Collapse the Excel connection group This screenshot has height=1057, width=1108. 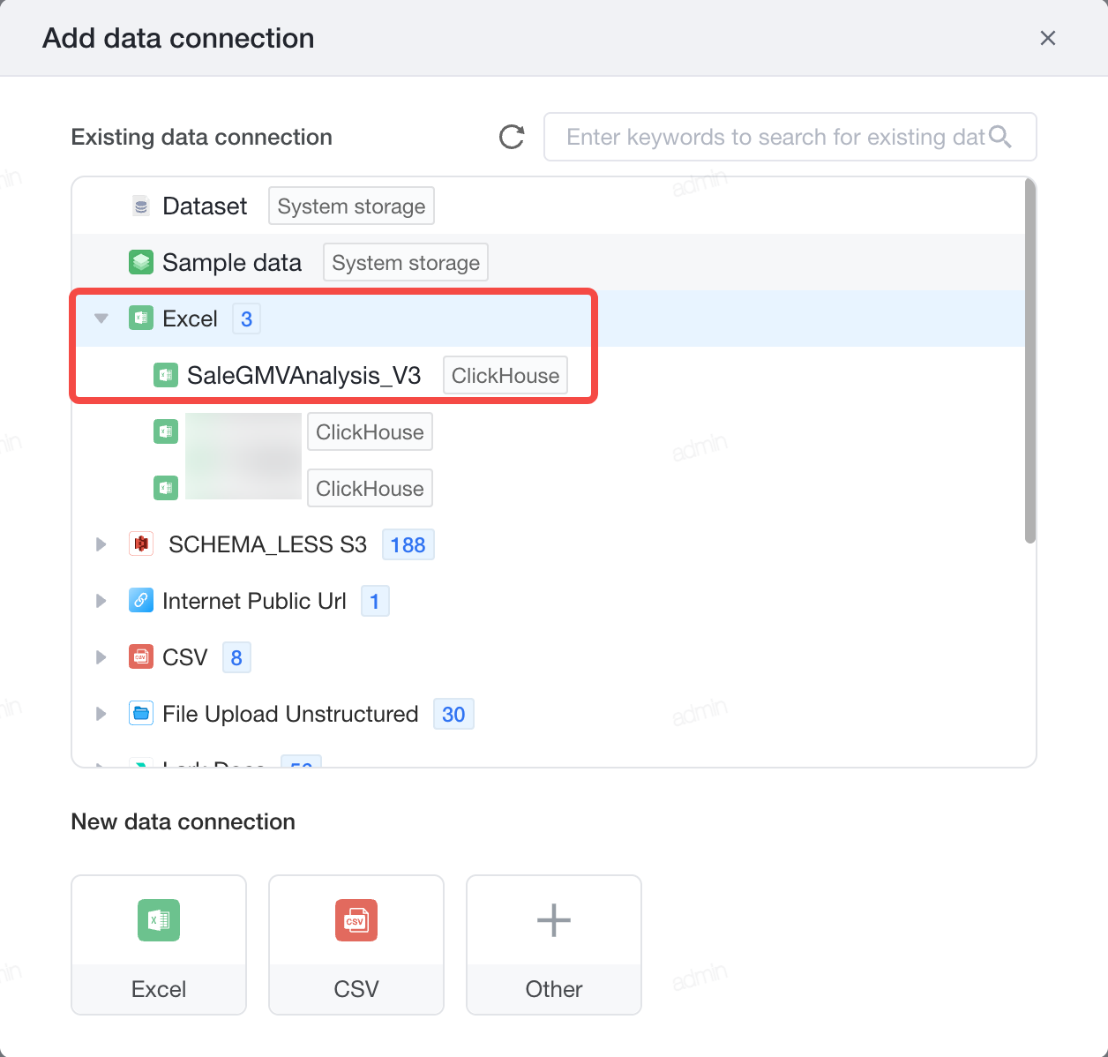[101, 319]
